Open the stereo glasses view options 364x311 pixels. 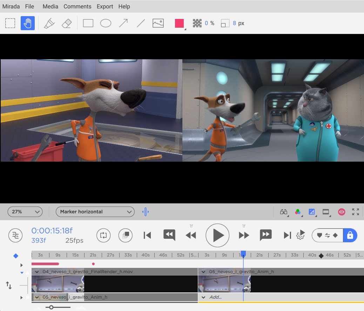point(284,212)
